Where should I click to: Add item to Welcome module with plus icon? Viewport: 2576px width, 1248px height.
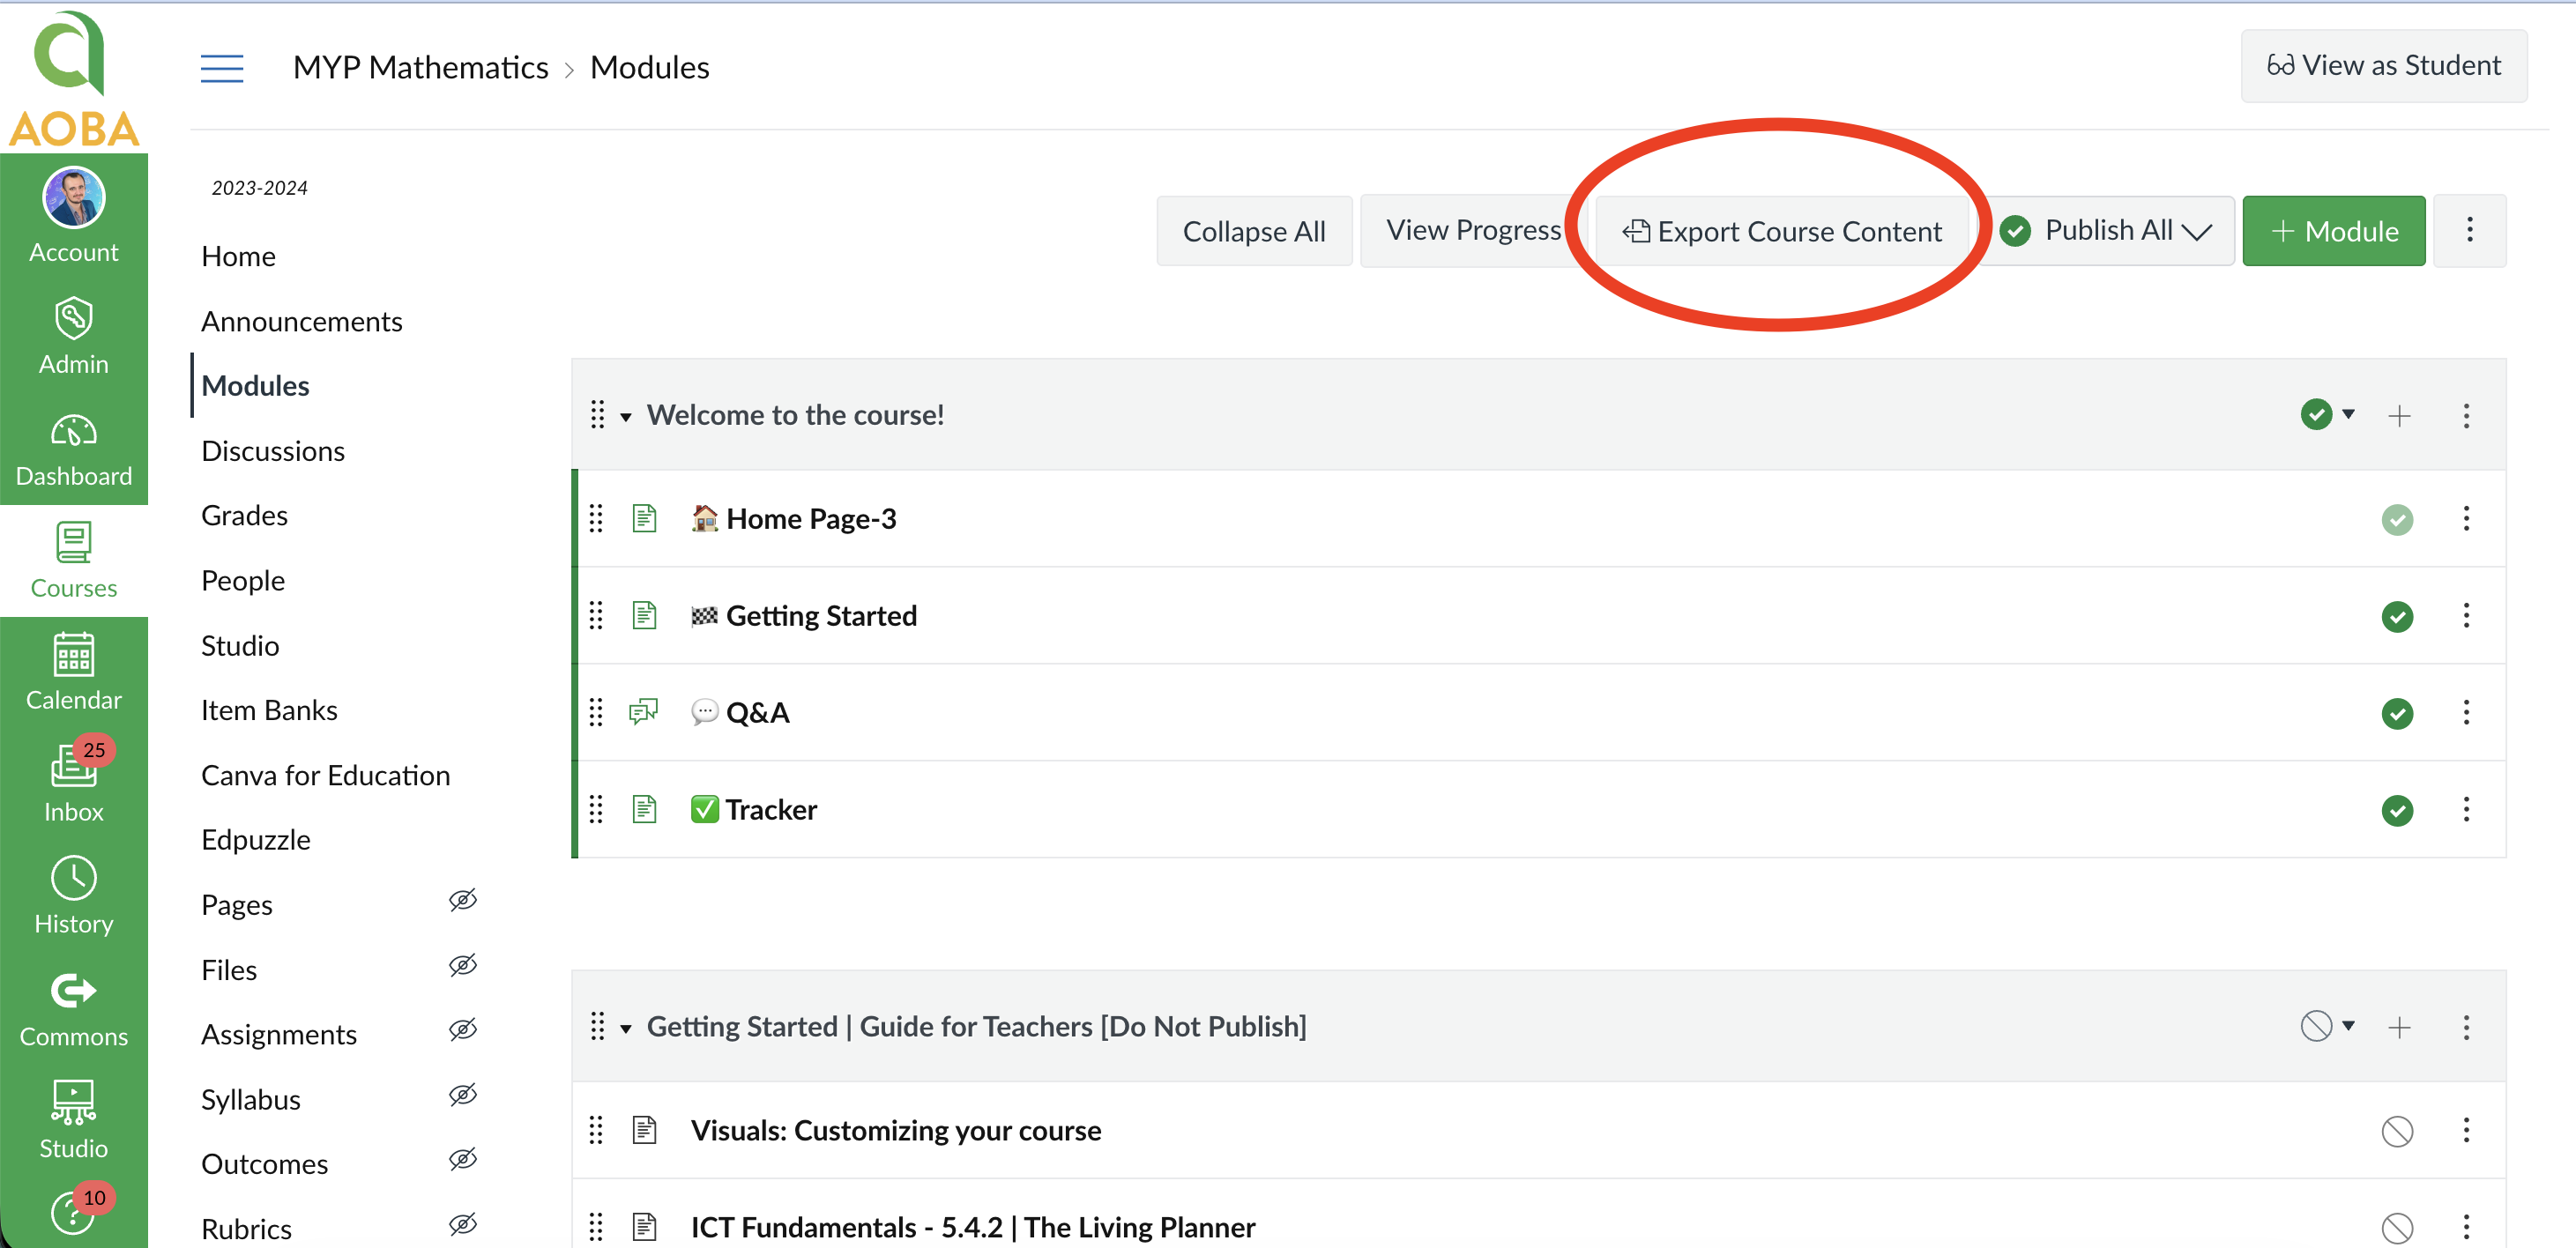(2398, 416)
